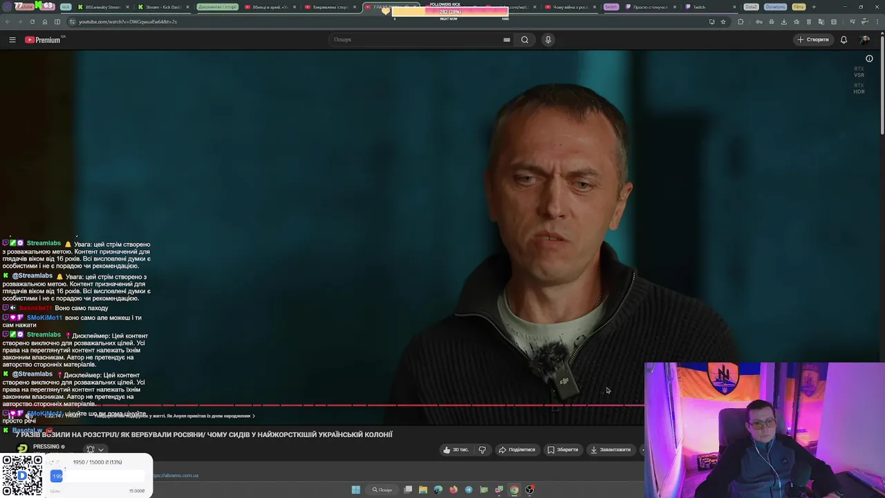Switch to Stream - Kick Dashboard tab
Screen dimensions: 885x498
pyautogui.click(x=163, y=7)
